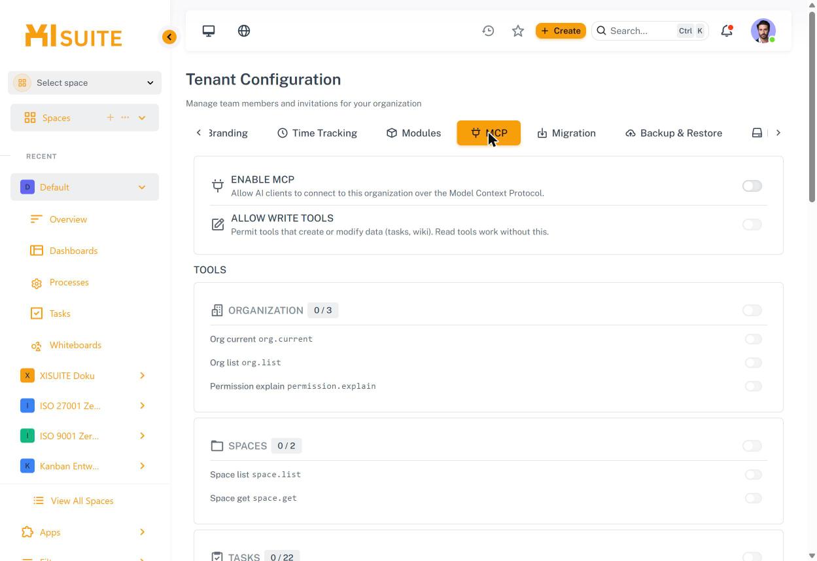Open Spaces more options ellipsis
Image resolution: width=817 pixels, height=561 pixels.
point(125,118)
